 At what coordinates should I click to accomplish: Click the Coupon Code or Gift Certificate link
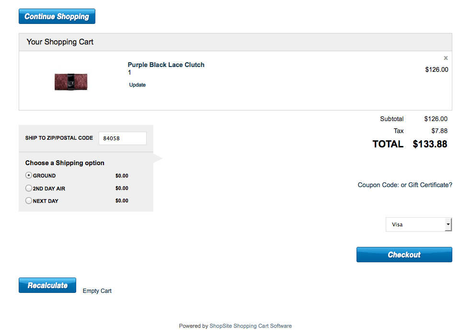coord(405,185)
